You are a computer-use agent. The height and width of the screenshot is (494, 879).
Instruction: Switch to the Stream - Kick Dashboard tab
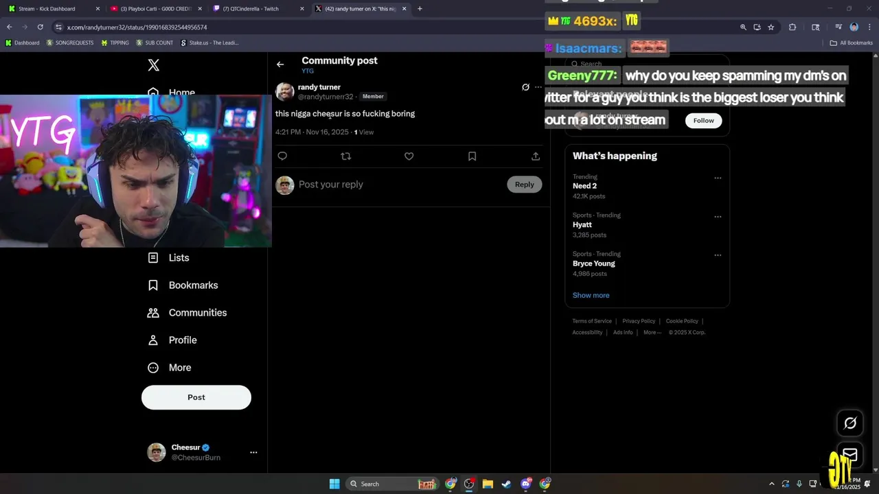pyautogui.click(x=54, y=9)
